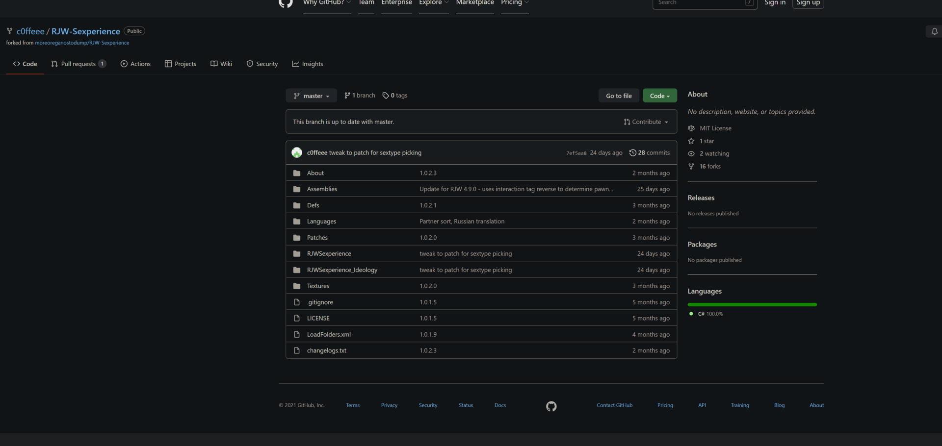The width and height of the screenshot is (942, 446).
Task: Click the Languages folder icon
Action: click(297, 222)
